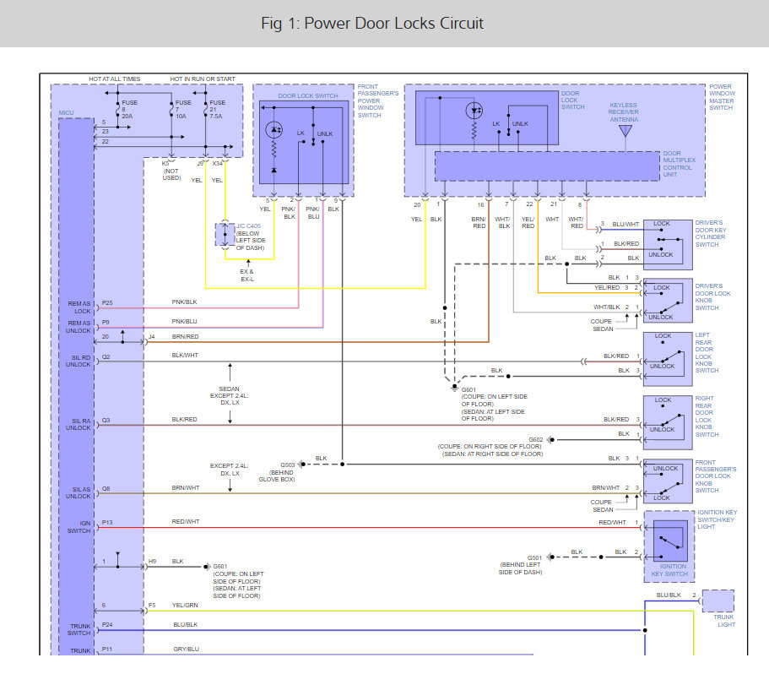Click the 'TRUNK LIGHT' label
This screenshot has height=674, width=769.
click(724, 621)
